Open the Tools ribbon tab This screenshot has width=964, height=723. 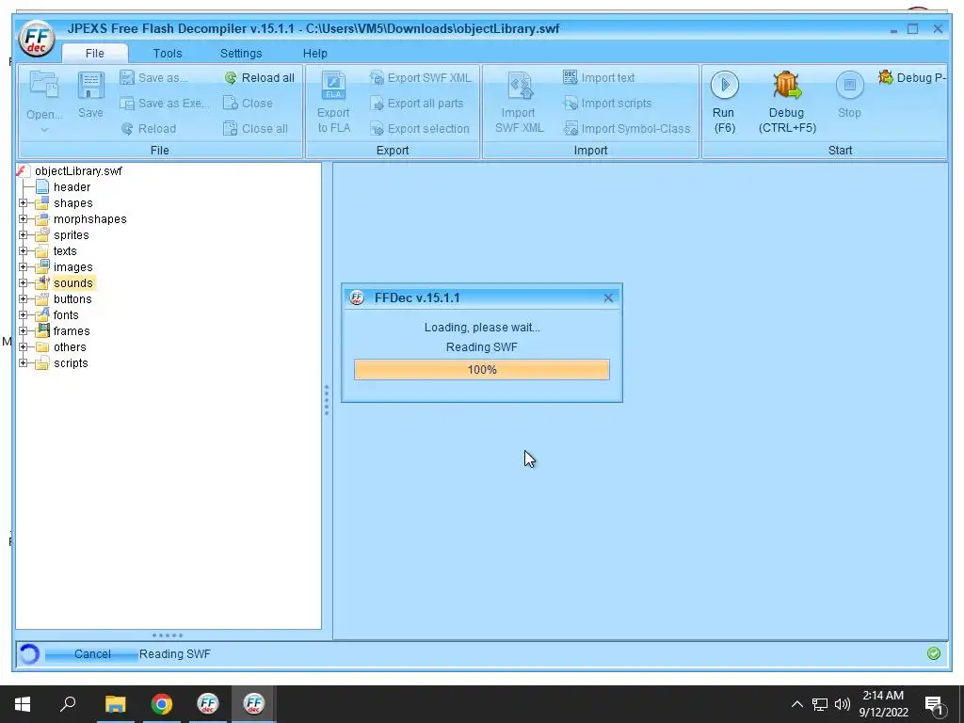[168, 53]
